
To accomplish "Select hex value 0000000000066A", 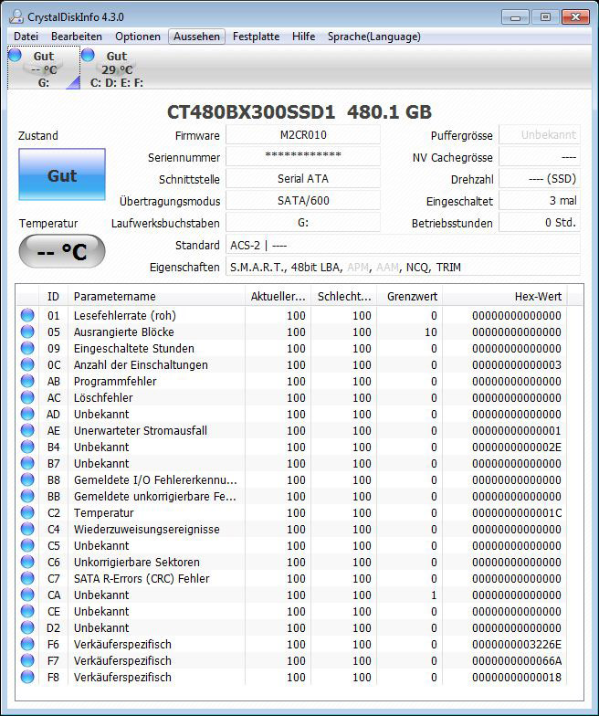I will [517, 661].
